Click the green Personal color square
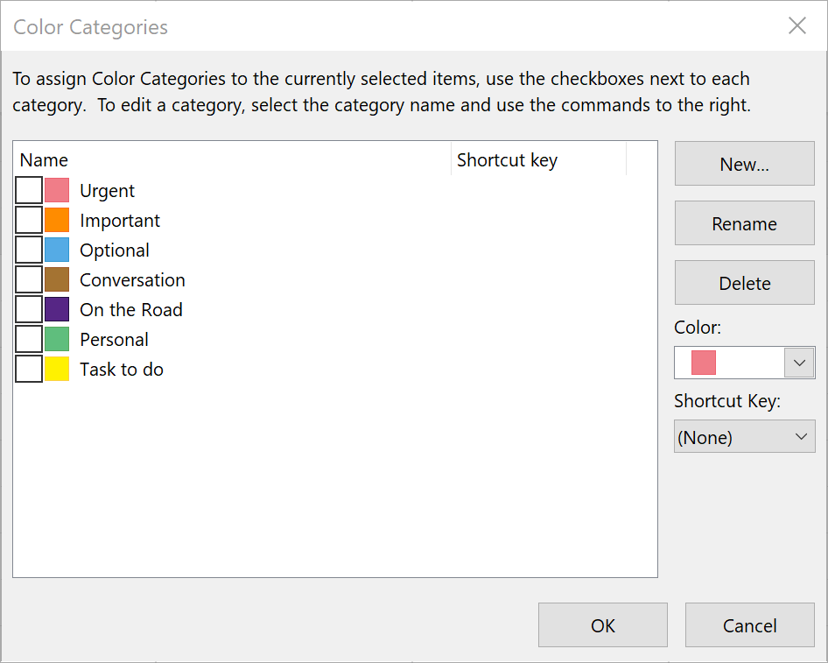The height and width of the screenshot is (663, 828). pyautogui.click(x=57, y=339)
